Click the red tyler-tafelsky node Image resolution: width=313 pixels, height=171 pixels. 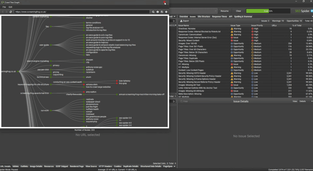(117, 81)
